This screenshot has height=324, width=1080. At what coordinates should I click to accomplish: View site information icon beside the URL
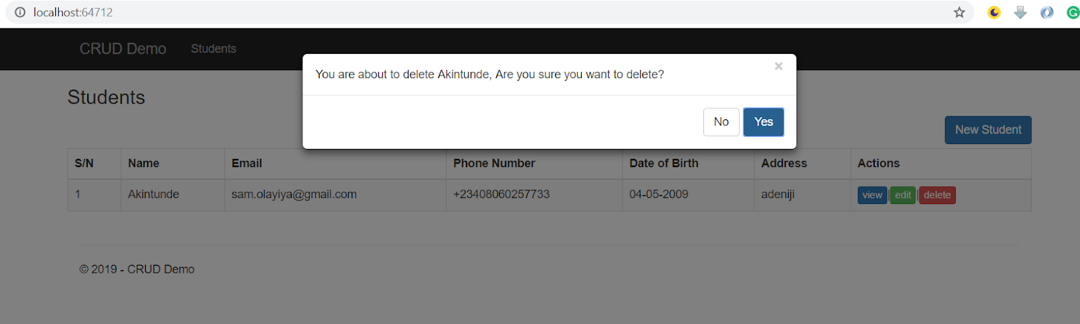tap(20, 12)
